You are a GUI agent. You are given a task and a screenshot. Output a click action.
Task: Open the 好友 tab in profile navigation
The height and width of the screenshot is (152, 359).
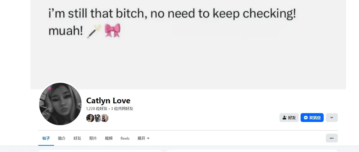coord(77,138)
